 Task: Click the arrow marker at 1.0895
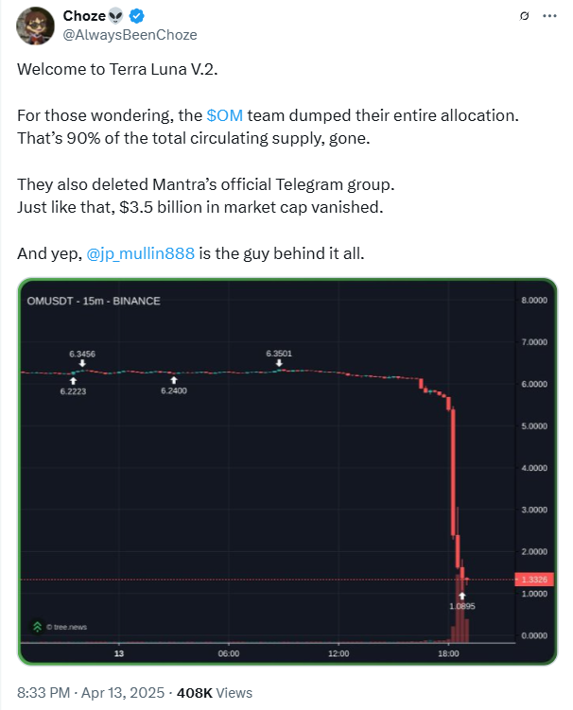point(462,596)
